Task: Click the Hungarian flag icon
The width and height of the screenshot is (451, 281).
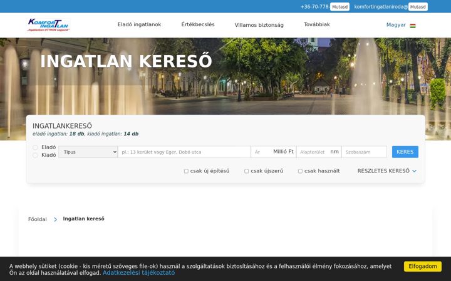Action: coord(413,26)
